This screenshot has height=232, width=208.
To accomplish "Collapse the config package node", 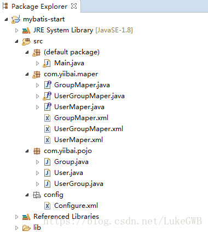I will 27,195.
